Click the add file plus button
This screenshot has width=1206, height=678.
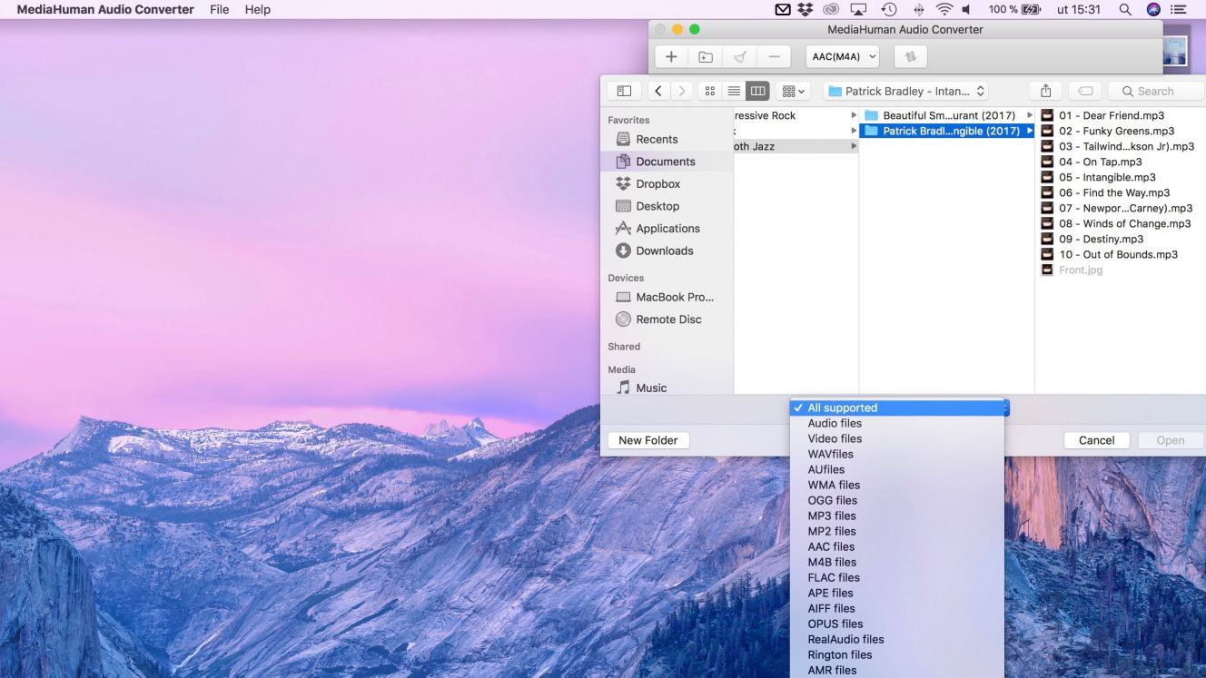[671, 56]
